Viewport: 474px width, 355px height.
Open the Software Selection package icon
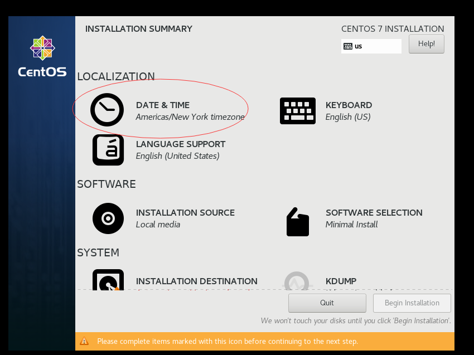[297, 222]
